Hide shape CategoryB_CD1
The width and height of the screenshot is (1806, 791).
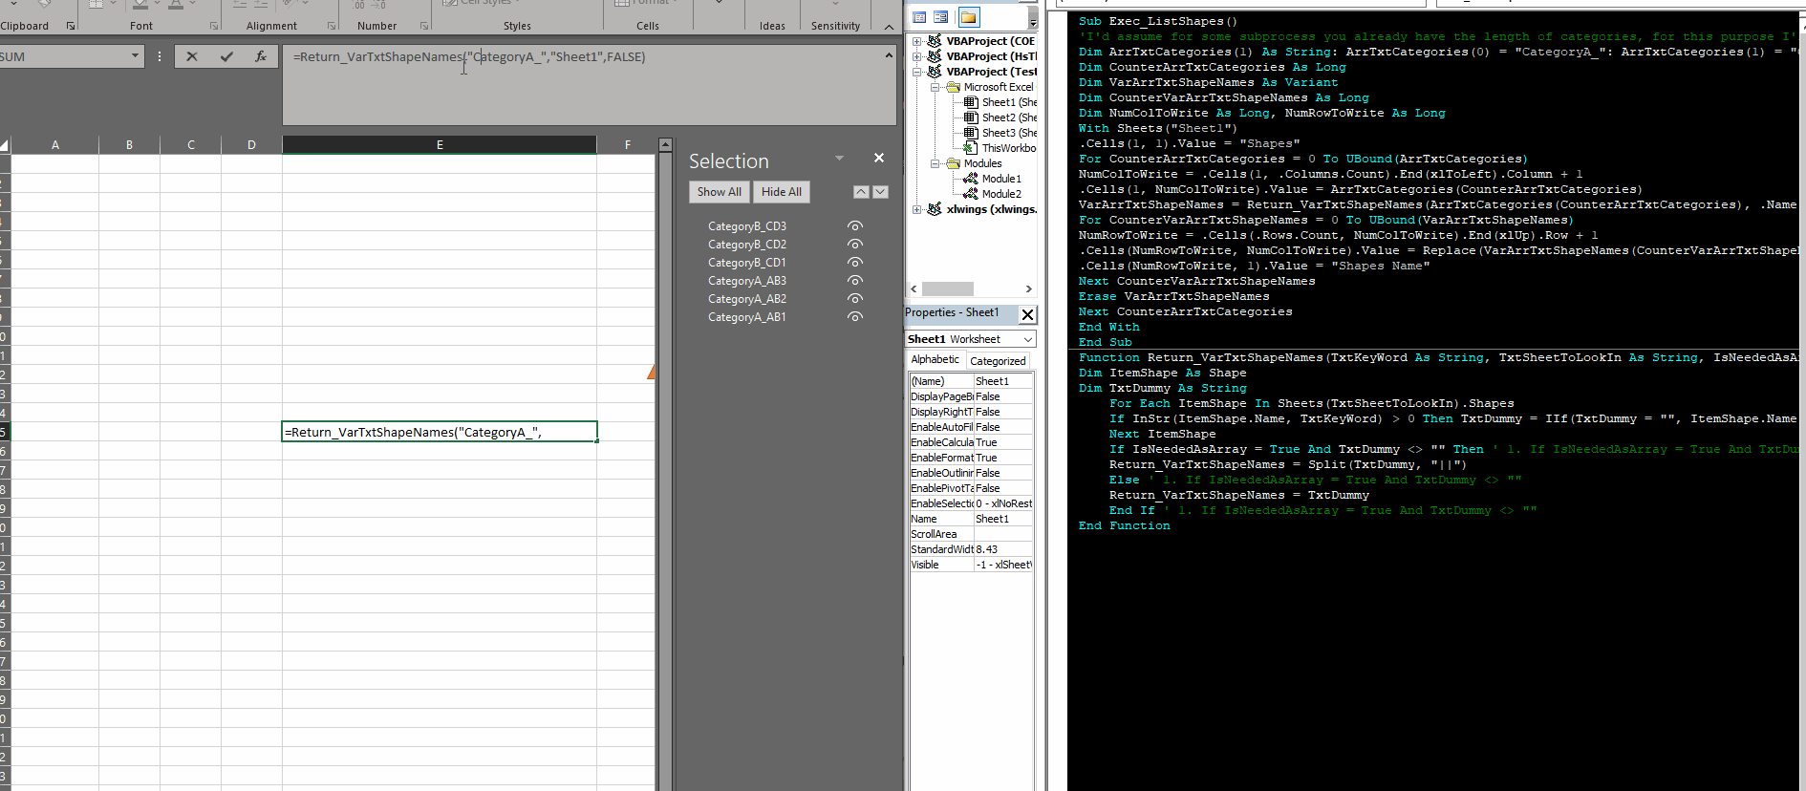(855, 263)
